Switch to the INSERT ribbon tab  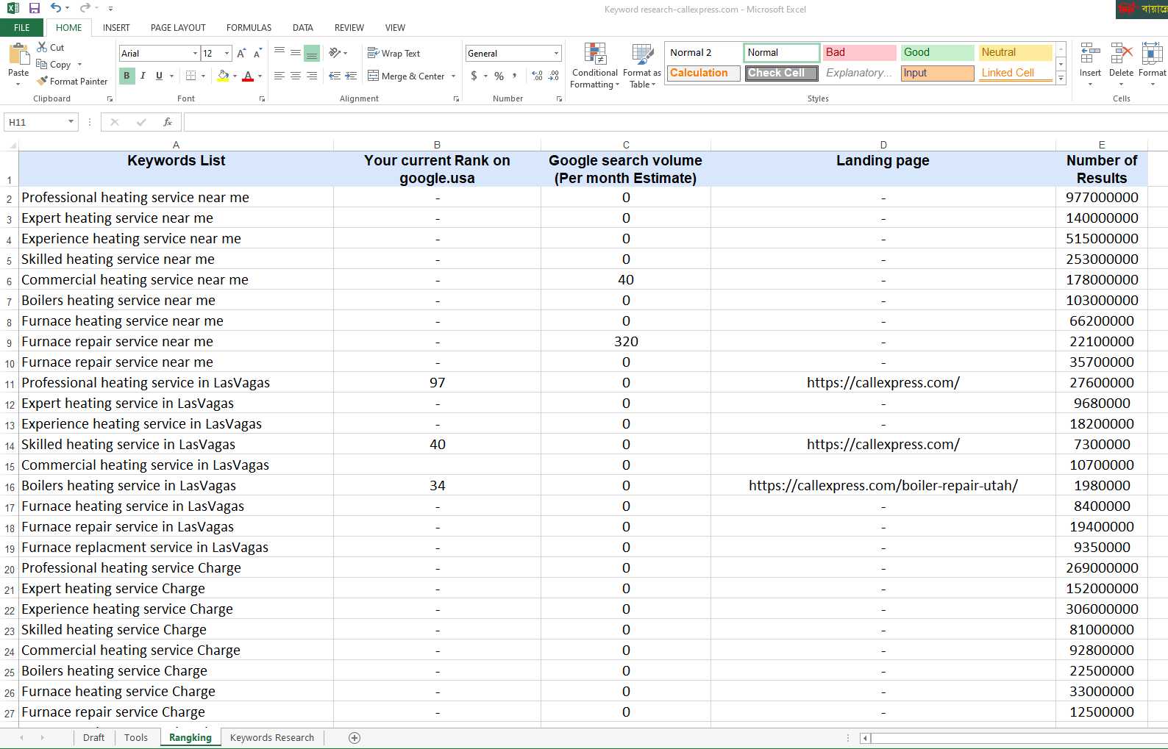coord(116,27)
